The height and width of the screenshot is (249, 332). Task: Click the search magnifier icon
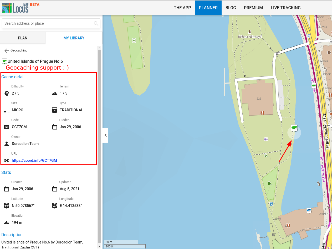coord(96,23)
